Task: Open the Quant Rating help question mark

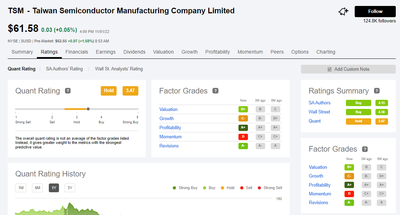Action: coord(67,91)
